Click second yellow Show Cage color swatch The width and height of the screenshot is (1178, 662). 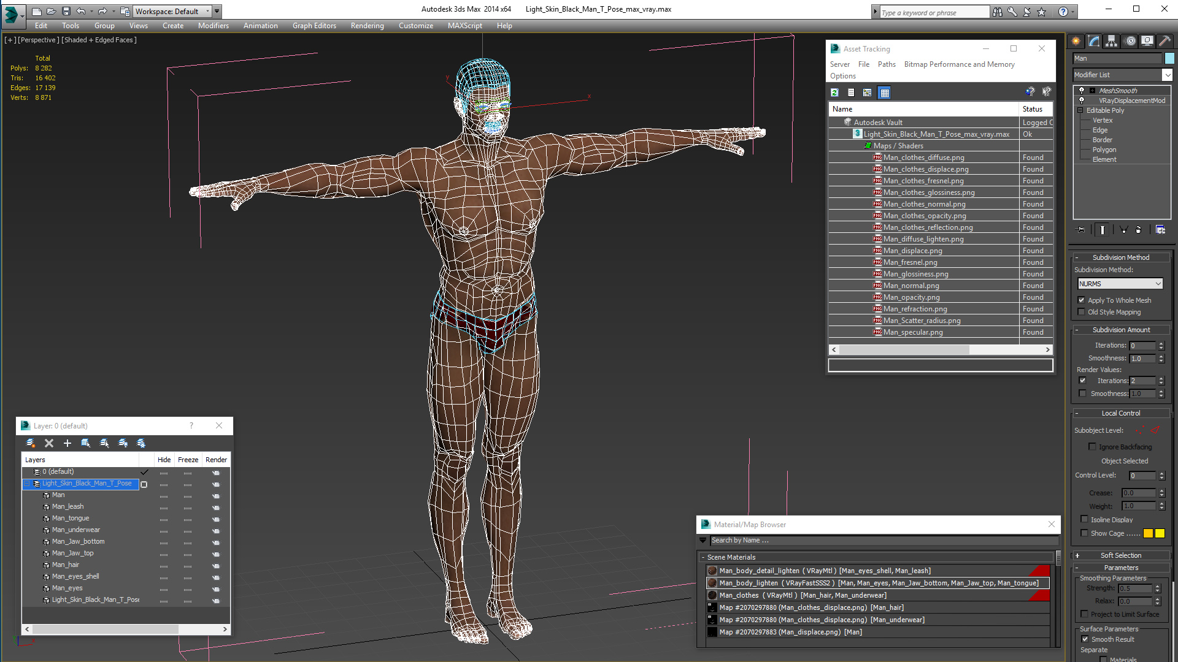(x=1160, y=533)
